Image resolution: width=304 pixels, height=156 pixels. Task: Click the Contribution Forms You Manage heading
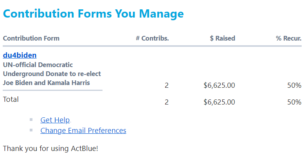(93, 14)
